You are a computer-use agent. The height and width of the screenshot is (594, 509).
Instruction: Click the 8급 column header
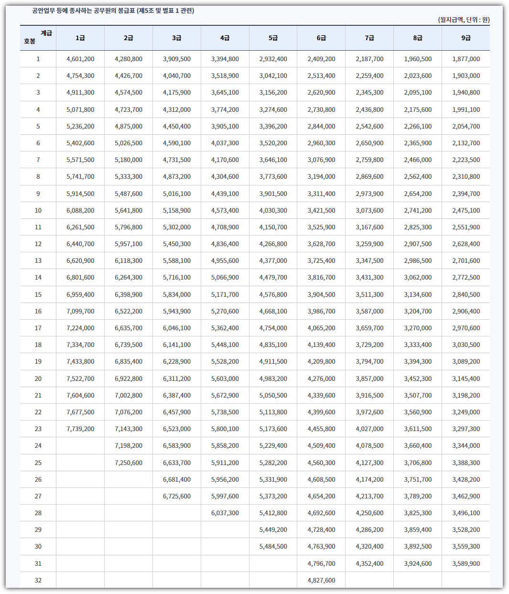click(418, 38)
